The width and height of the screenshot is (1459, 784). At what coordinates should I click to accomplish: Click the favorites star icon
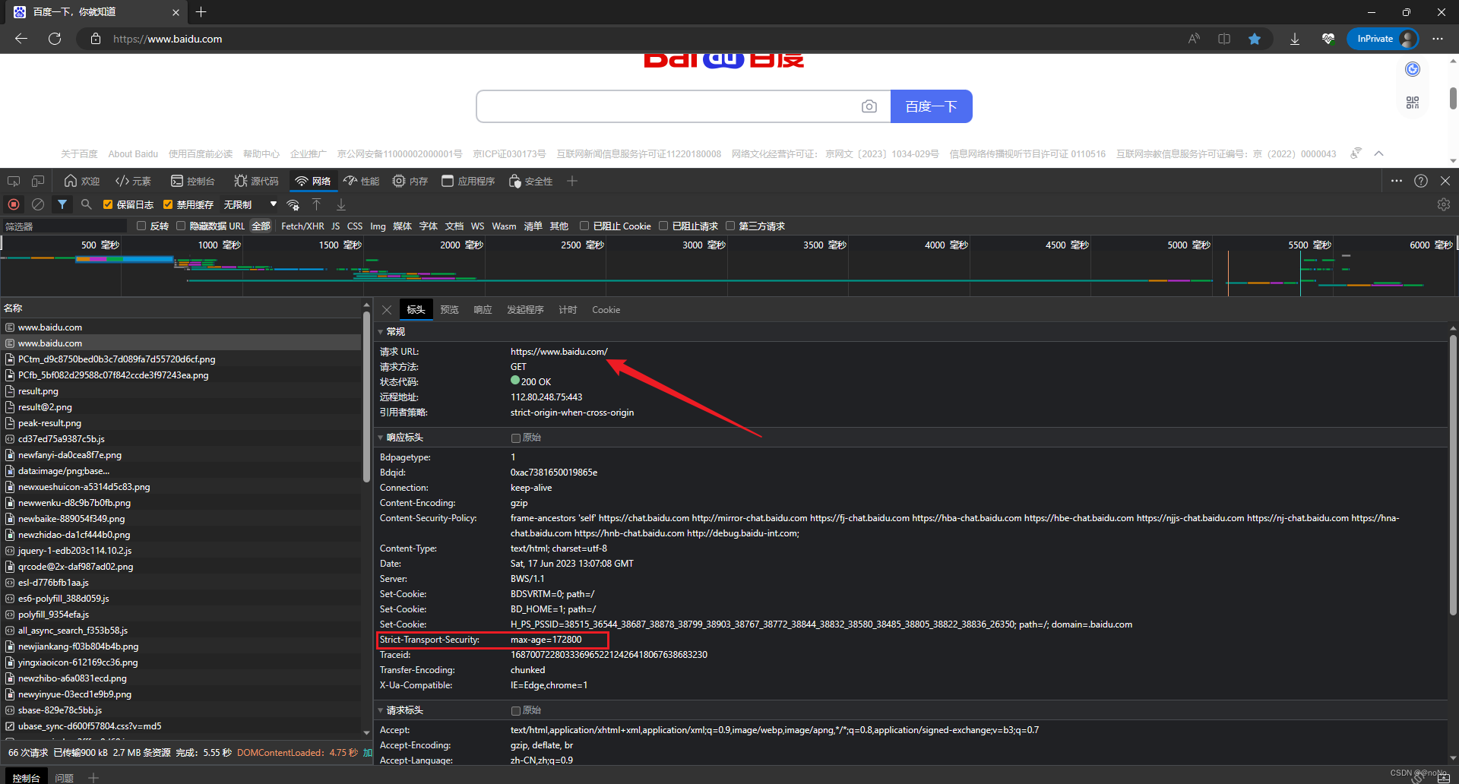[1255, 39]
